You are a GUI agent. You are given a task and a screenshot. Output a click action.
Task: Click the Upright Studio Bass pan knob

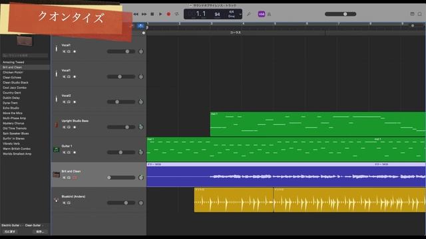[x=140, y=127]
